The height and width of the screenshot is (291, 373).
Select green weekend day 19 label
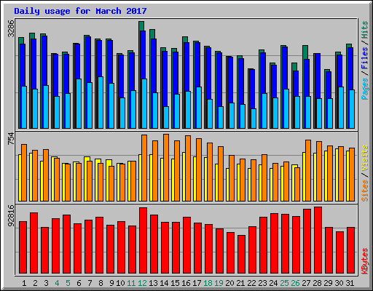(x=219, y=283)
